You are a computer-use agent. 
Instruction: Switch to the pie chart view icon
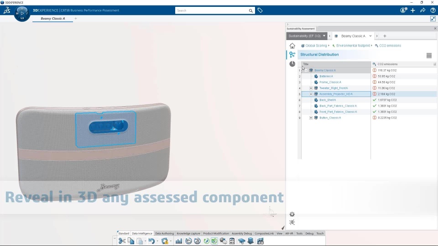292,64
